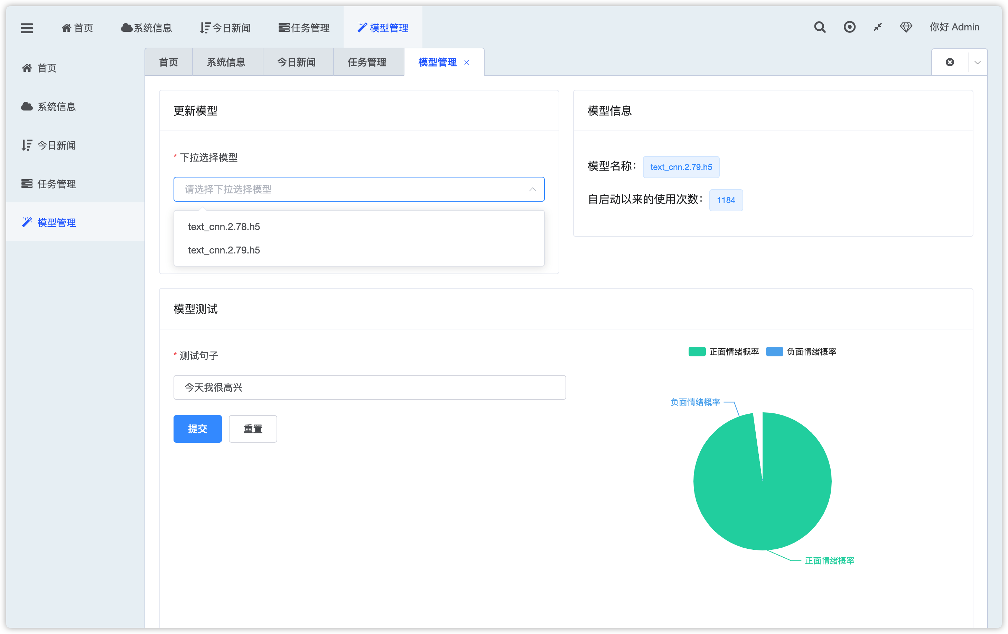1008x634 pixels.
Task: Click the exit fullscreen compress icon
Action: (x=878, y=28)
